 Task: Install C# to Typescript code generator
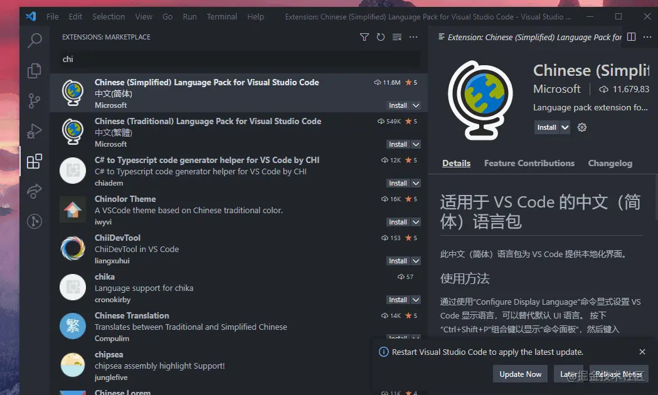point(398,183)
